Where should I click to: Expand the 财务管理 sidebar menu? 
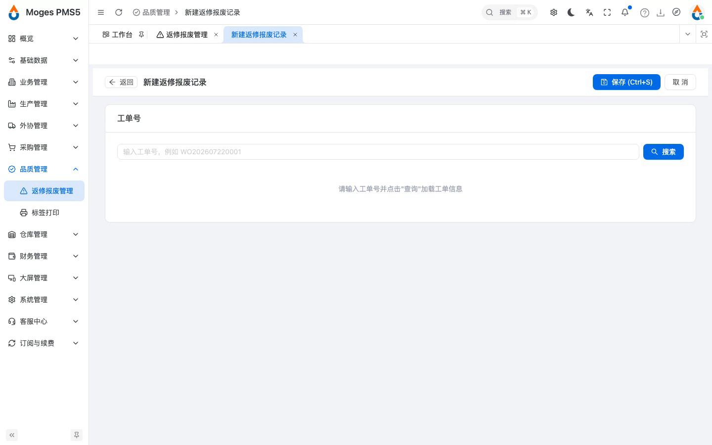click(x=44, y=256)
